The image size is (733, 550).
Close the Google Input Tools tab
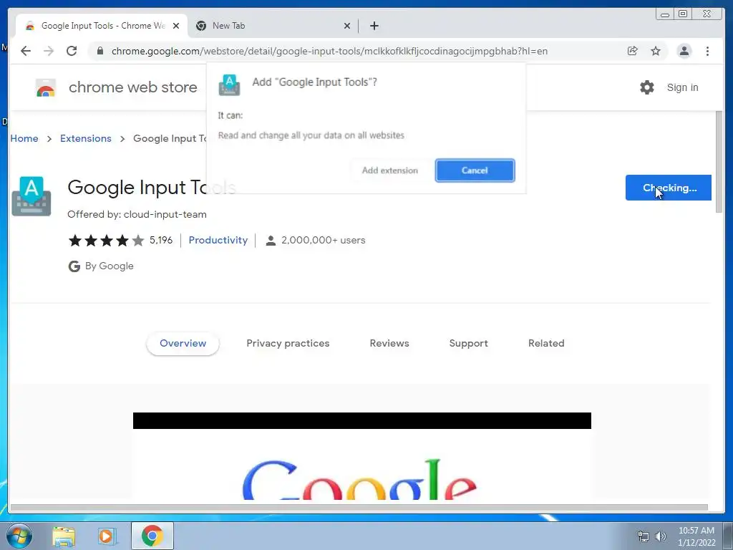[x=176, y=26]
